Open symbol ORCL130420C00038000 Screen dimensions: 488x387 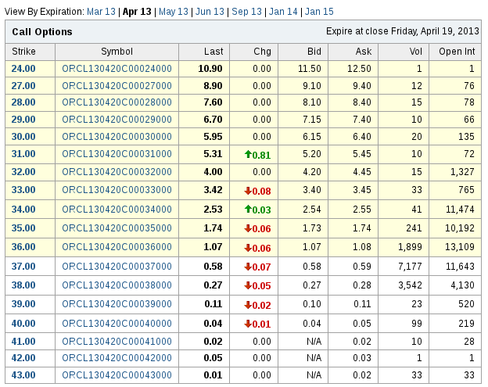tap(117, 285)
